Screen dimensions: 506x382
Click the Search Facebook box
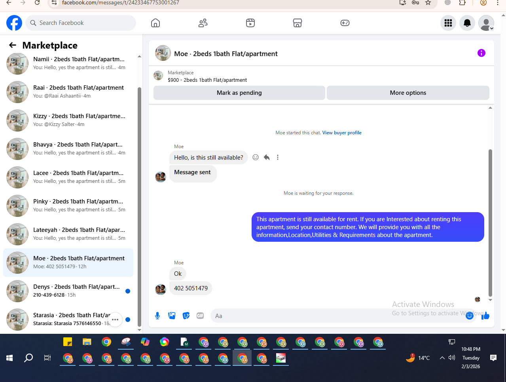coord(81,23)
